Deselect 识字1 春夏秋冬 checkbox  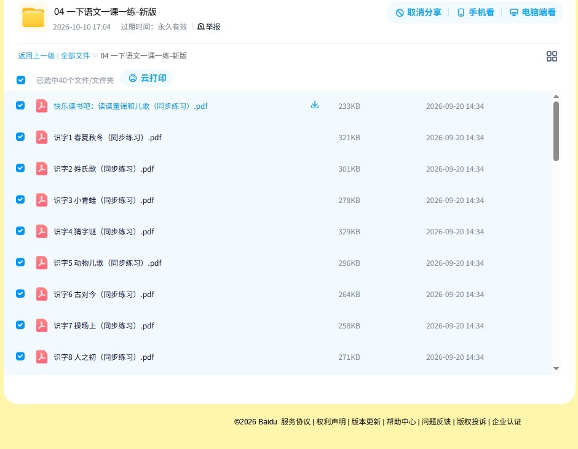(20, 137)
